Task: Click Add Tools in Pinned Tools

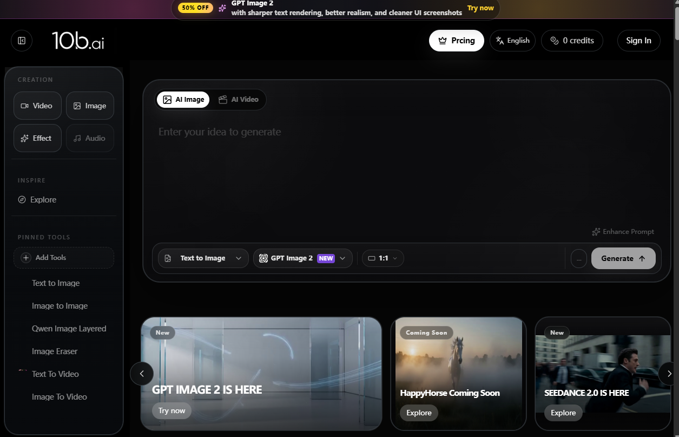Action: pos(64,258)
